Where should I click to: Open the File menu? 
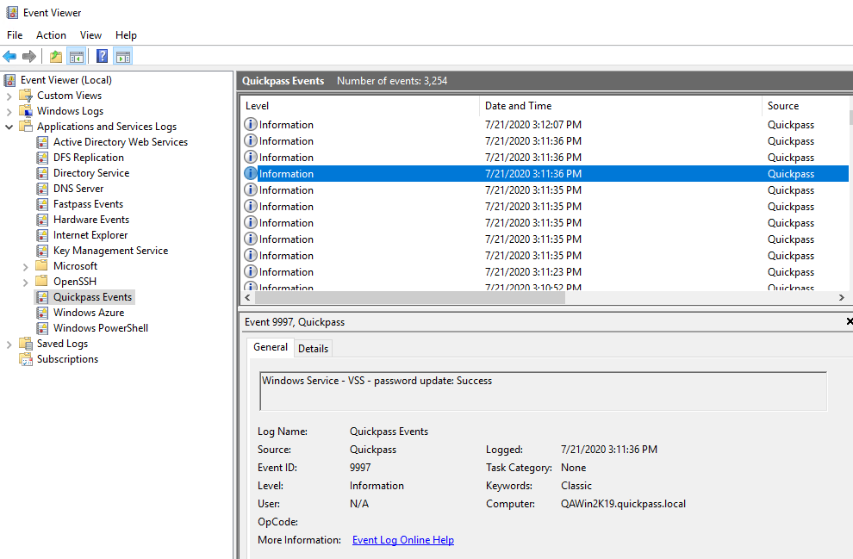pyautogui.click(x=15, y=34)
